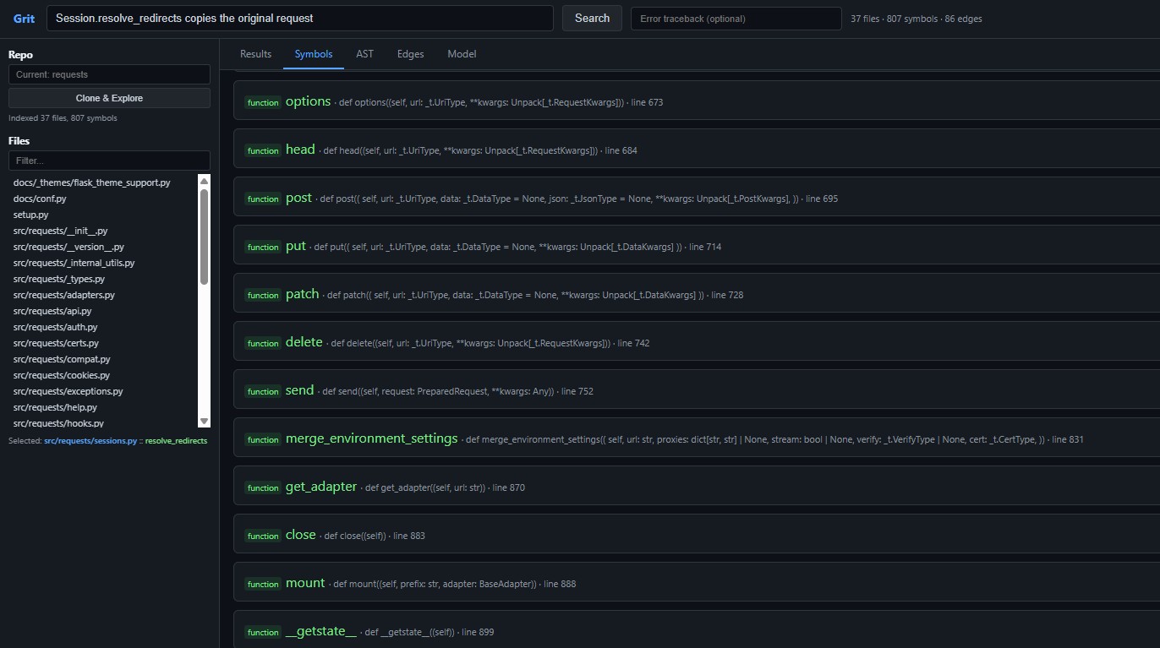Select src/requests/adapters.py in file list
Screen dimensions: 1160x648
pos(64,295)
